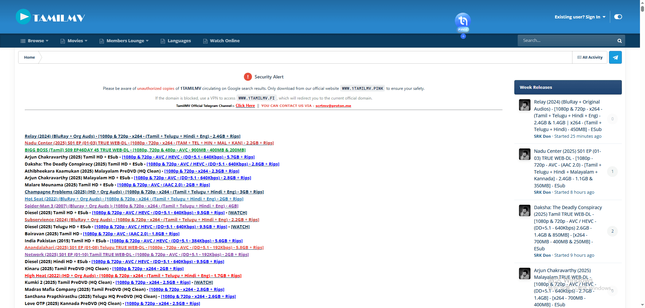Expand the Movies menu chevron

pyautogui.click(x=86, y=41)
